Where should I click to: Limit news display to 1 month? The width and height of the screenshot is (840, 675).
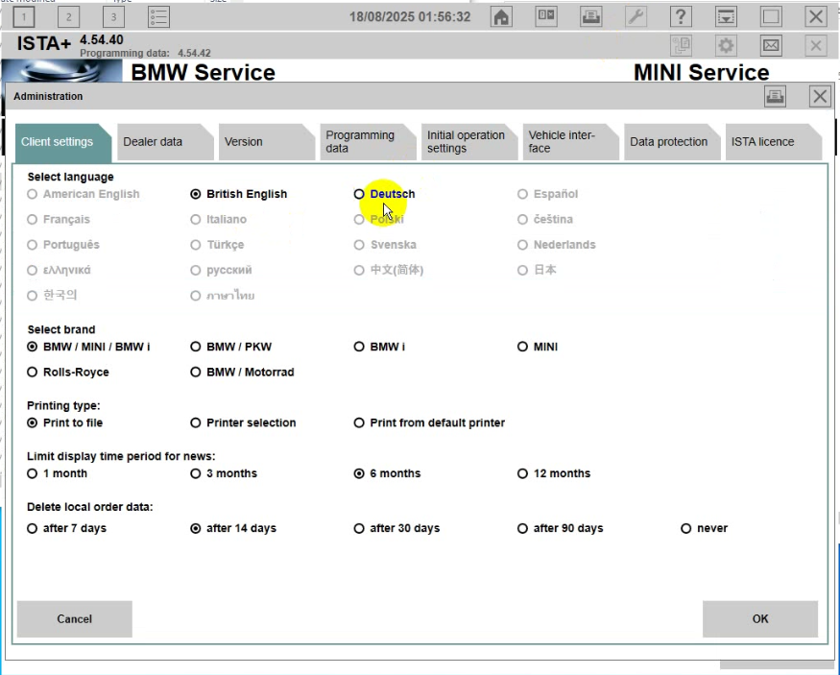pos(57,473)
